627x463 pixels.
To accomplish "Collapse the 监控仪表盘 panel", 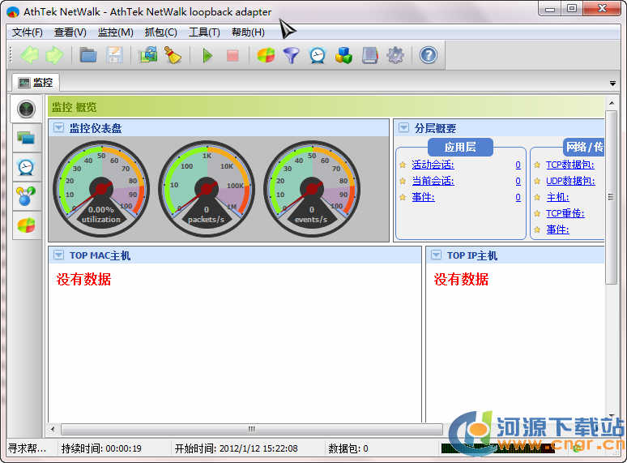I will (58, 128).
